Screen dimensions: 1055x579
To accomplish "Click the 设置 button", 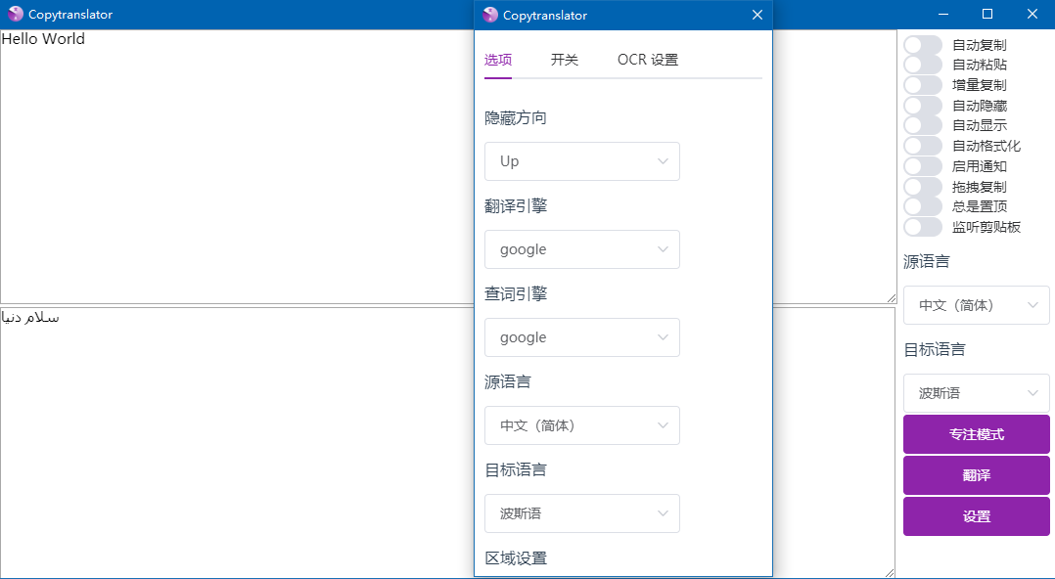I will 975,516.
